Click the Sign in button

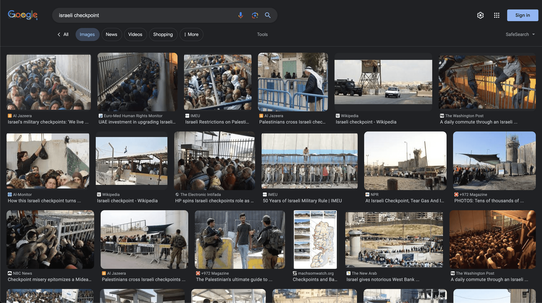pyautogui.click(x=523, y=15)
